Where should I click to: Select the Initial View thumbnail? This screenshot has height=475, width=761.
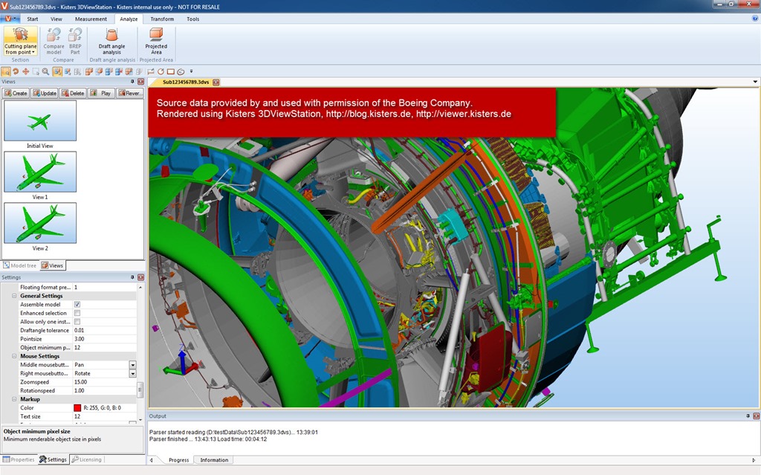tap(40, 120)
